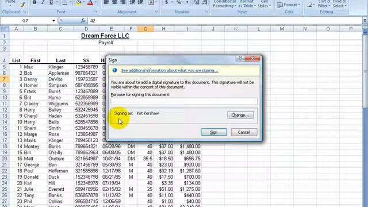This screenshot has height=207, width=368.
Task: Decrease the cell indent
Action: click(132, 2)
